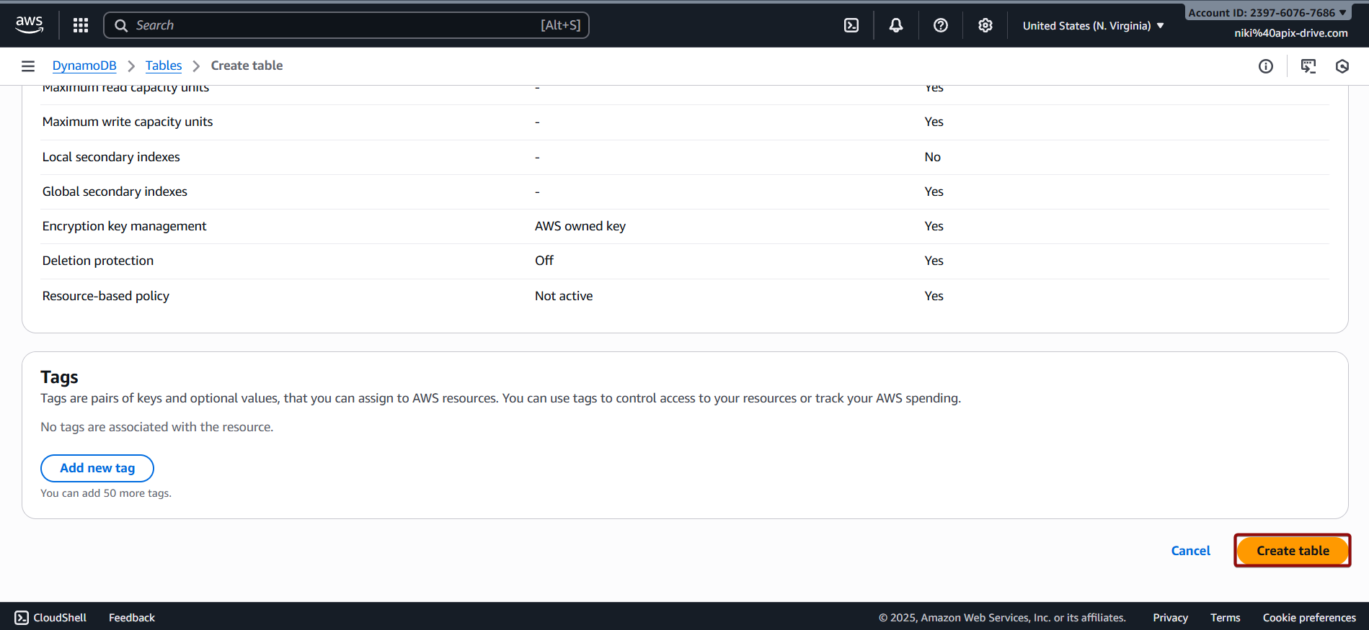Screen dimensions: 1369x630
Task: Open the notifications bell
Action: tap(896, 25)
